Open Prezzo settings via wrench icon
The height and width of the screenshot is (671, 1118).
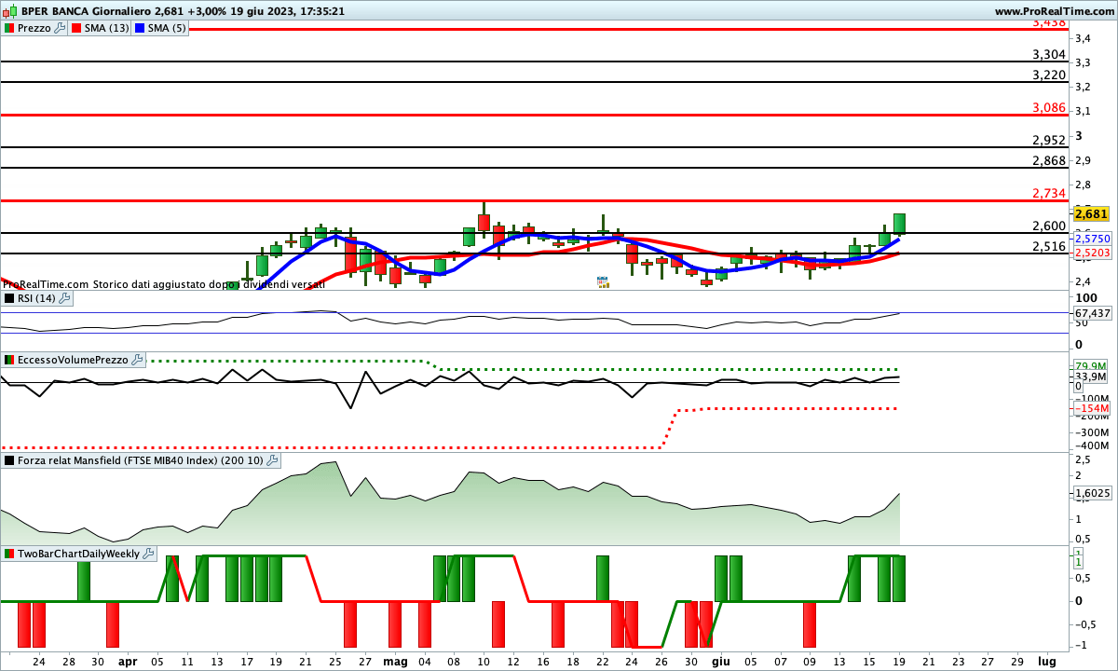coord(61,28)
